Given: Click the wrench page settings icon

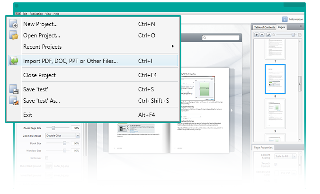Looking at the screenshot, I should click(268, 35).
